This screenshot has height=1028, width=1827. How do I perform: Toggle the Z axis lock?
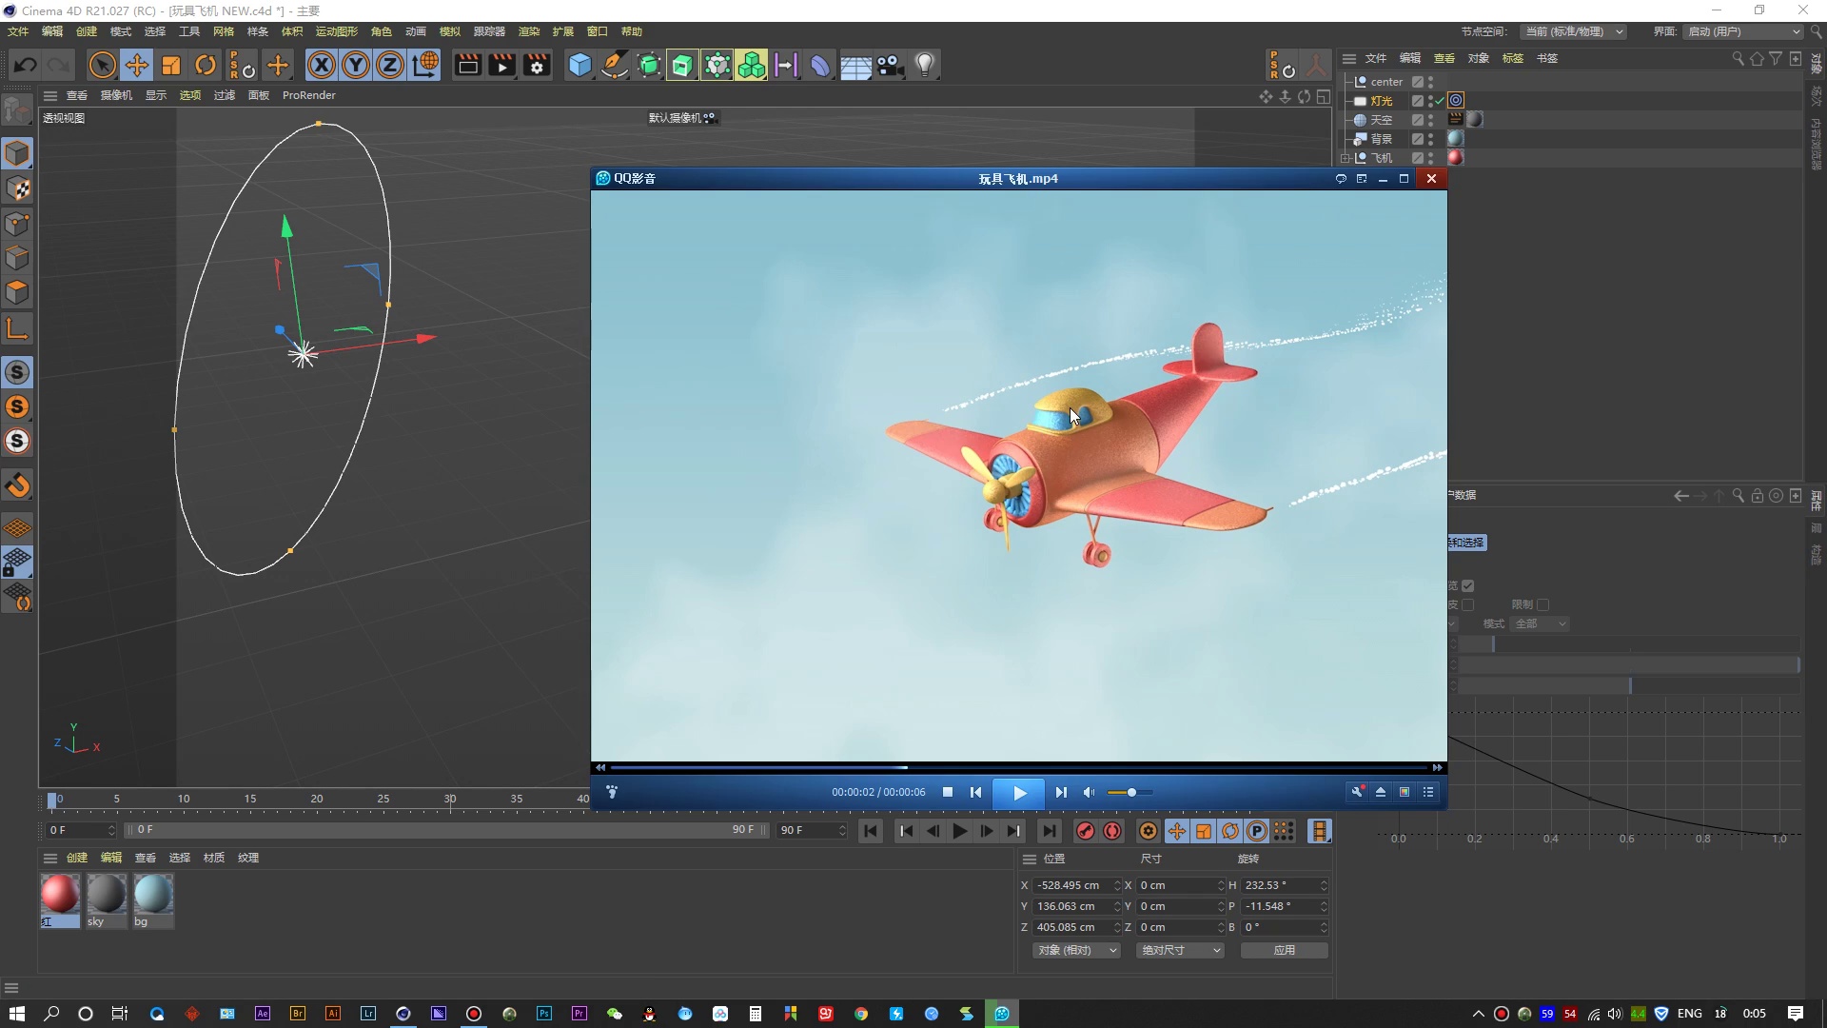(x=390, y=66)
